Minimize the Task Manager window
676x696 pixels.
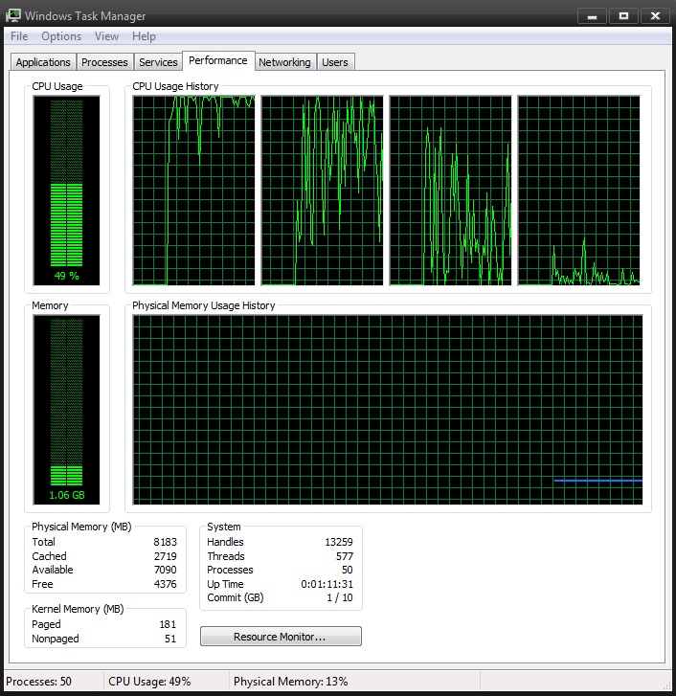(592, 16)
